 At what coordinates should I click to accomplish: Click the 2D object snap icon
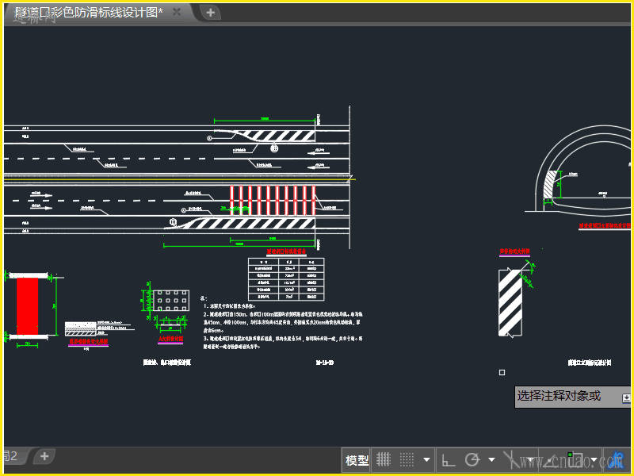coord(574,459)
